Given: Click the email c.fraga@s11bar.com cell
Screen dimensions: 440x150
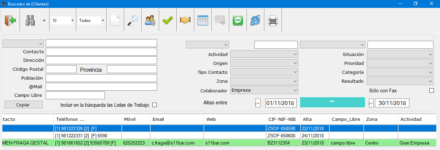Looking at the screenshot, I should [177, 142].
